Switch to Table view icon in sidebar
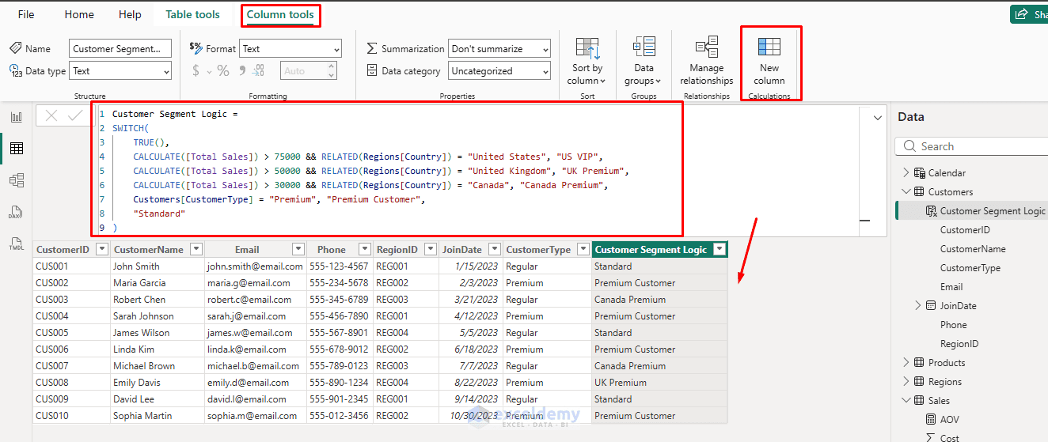1048x442 pixels. coord(16,149)
